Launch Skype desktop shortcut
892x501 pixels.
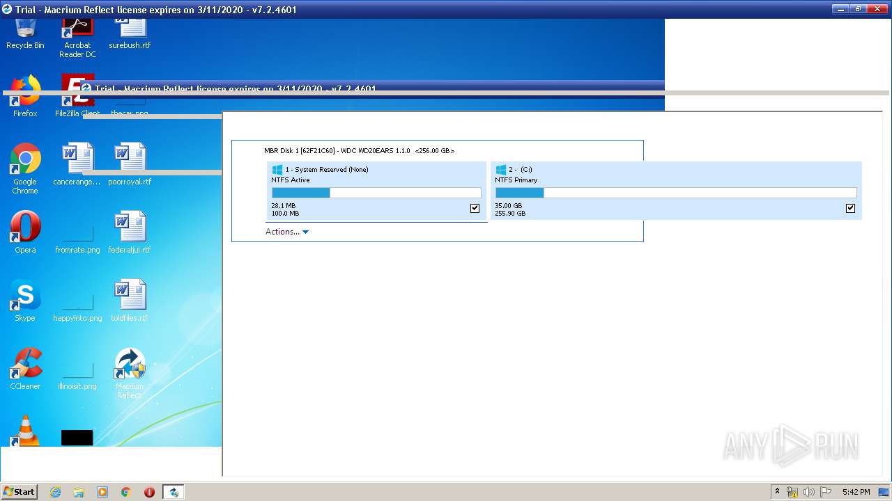coord(25,301)
